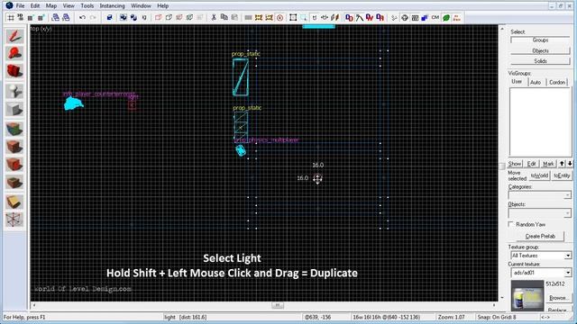
Task: Click the texture Browse button
Action: 558,298
